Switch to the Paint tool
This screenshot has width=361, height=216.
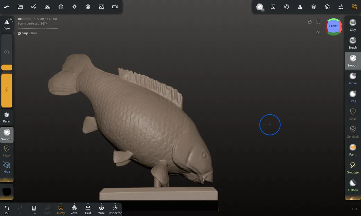[x=352, y=149]
